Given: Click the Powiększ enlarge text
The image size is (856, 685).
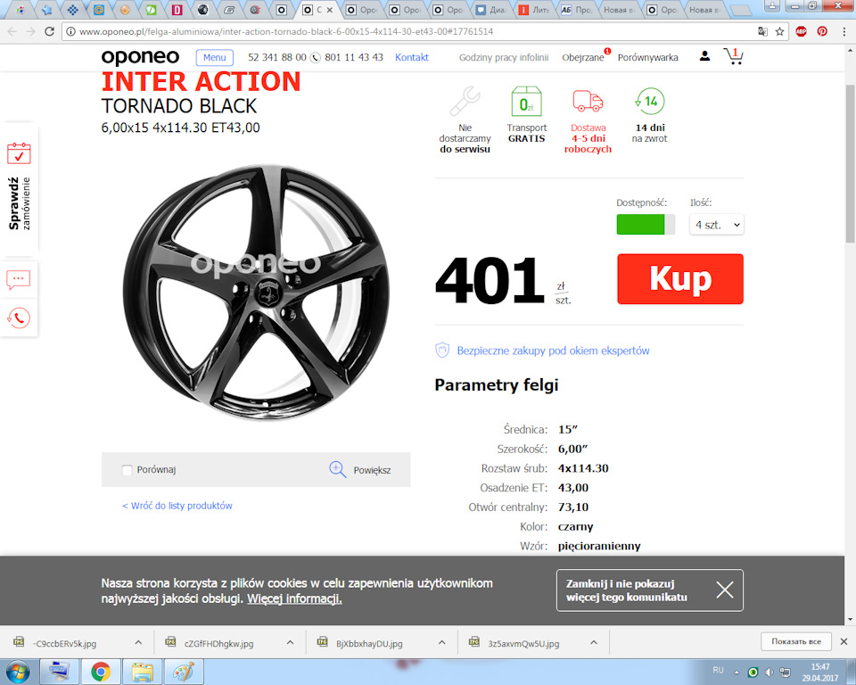Looking at the screenshot, I should 372,470.
